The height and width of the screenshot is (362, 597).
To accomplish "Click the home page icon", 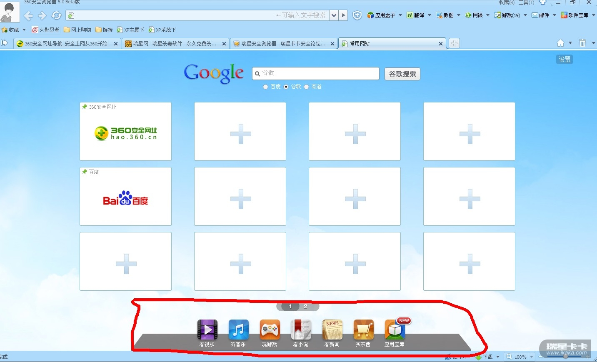I will click(x=560, y=43).
